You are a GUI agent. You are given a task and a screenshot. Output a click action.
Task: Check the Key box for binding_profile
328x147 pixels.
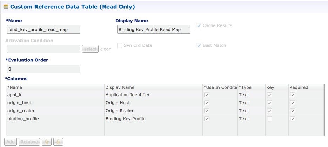270,119
